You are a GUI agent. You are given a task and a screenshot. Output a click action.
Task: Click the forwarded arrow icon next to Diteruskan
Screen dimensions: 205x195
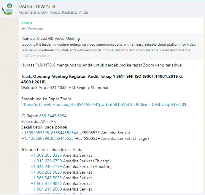(x=23, y=29)
